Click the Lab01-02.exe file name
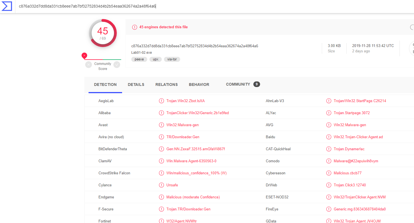414x223 pixels. (x=142, y=53)
